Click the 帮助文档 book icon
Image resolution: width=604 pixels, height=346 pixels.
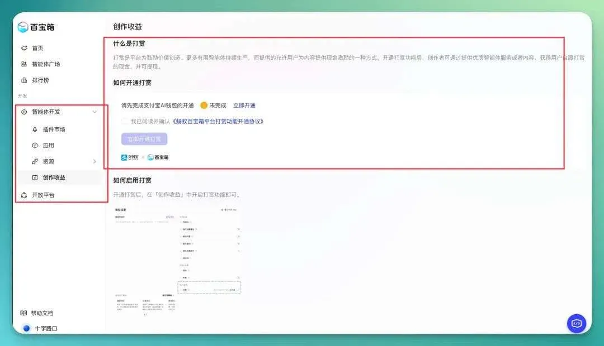[x=23, y=313]
